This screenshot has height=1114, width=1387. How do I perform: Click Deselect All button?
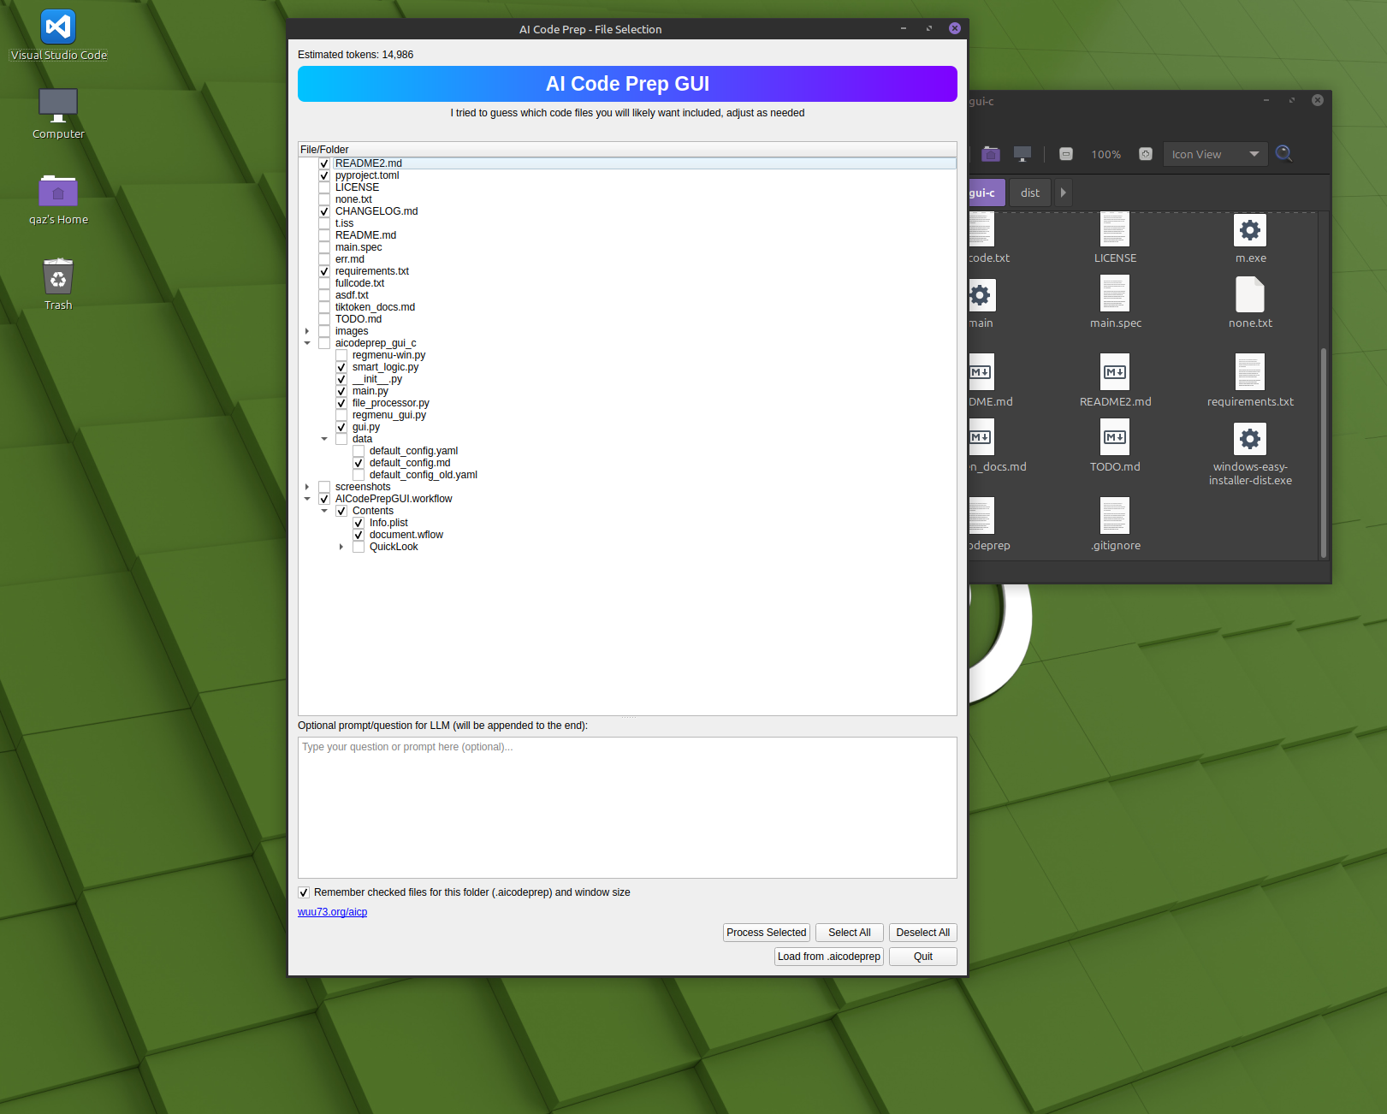923,933
